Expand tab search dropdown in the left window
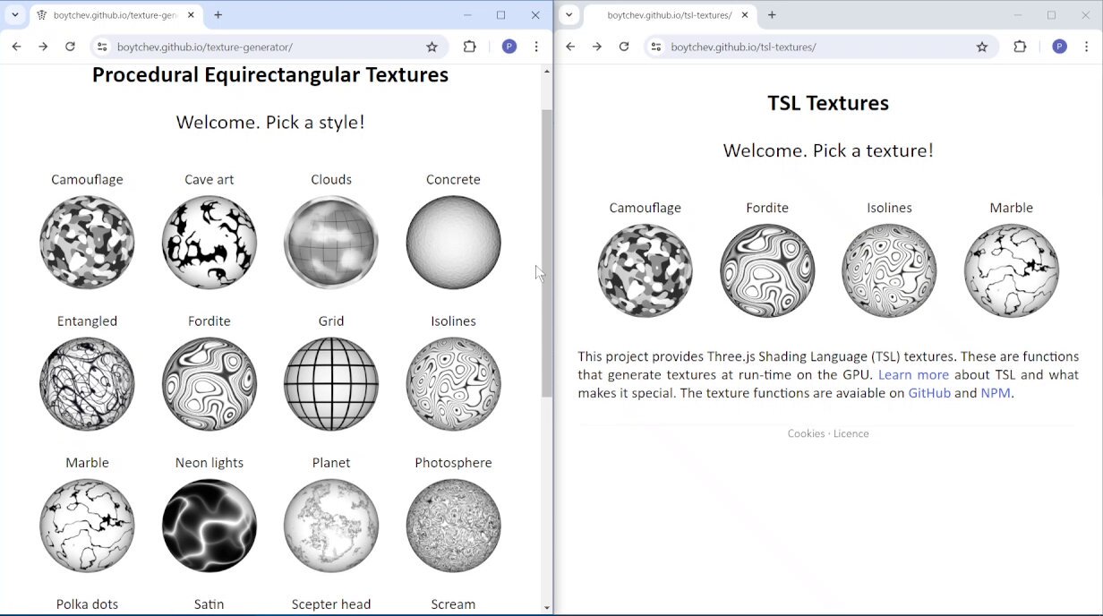This screenshot has width=1103, height=616. pos(15,15)
